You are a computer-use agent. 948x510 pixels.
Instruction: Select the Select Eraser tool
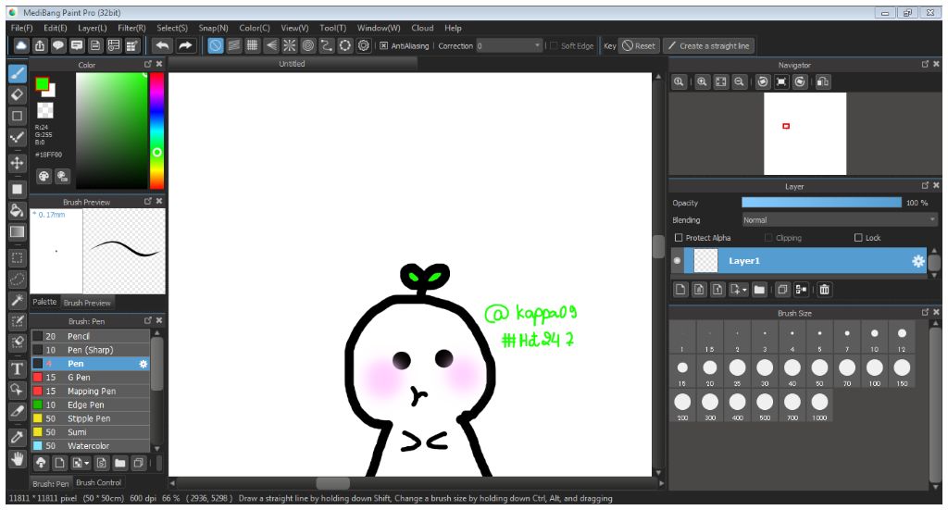(17, 342)
